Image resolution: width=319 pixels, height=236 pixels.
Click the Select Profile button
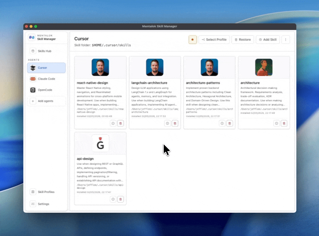(x=214, y=40)
